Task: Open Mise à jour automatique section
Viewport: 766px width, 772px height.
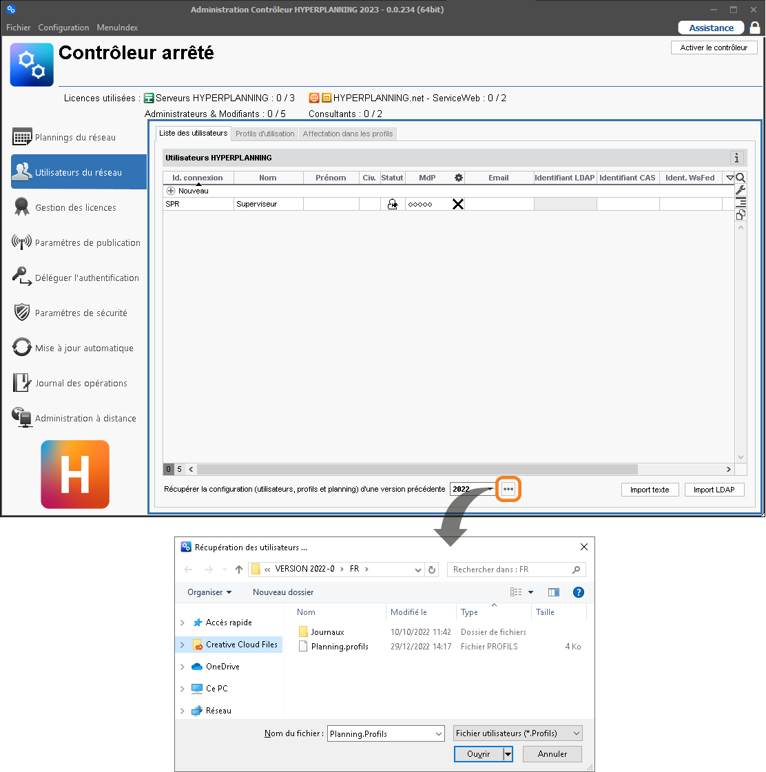Action: [x=73, y=348]
